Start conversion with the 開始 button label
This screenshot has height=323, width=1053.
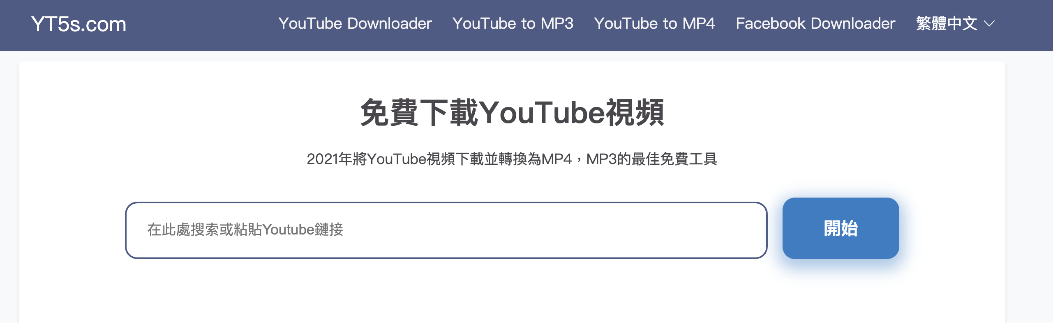pyautogui.click(x=841, y=228)
